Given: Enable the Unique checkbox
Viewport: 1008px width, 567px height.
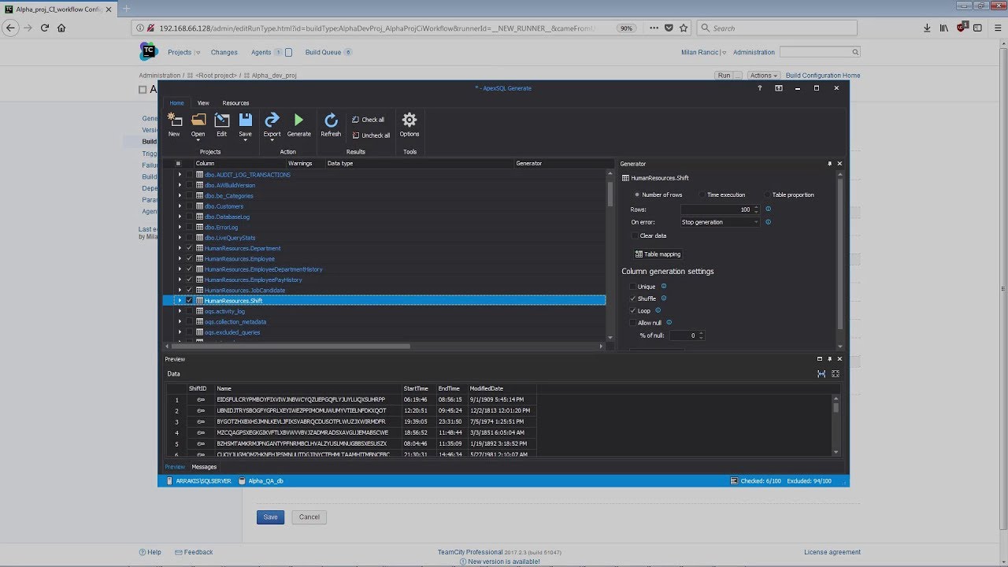Looking at the screenshot, I should tap(633, 287).
